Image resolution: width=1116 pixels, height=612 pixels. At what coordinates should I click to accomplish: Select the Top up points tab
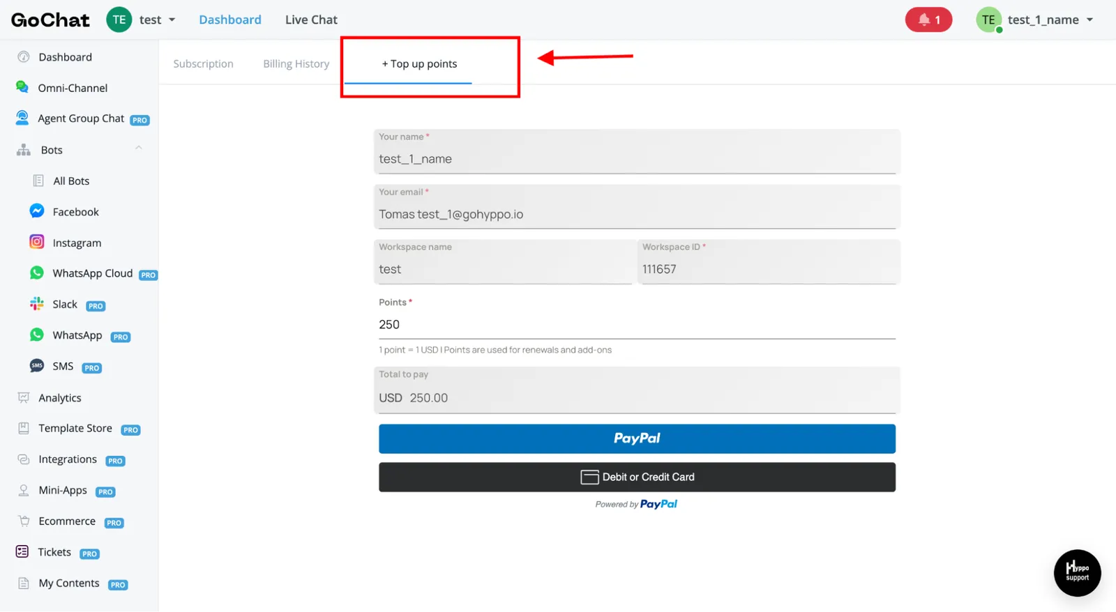tap(419, 63)
